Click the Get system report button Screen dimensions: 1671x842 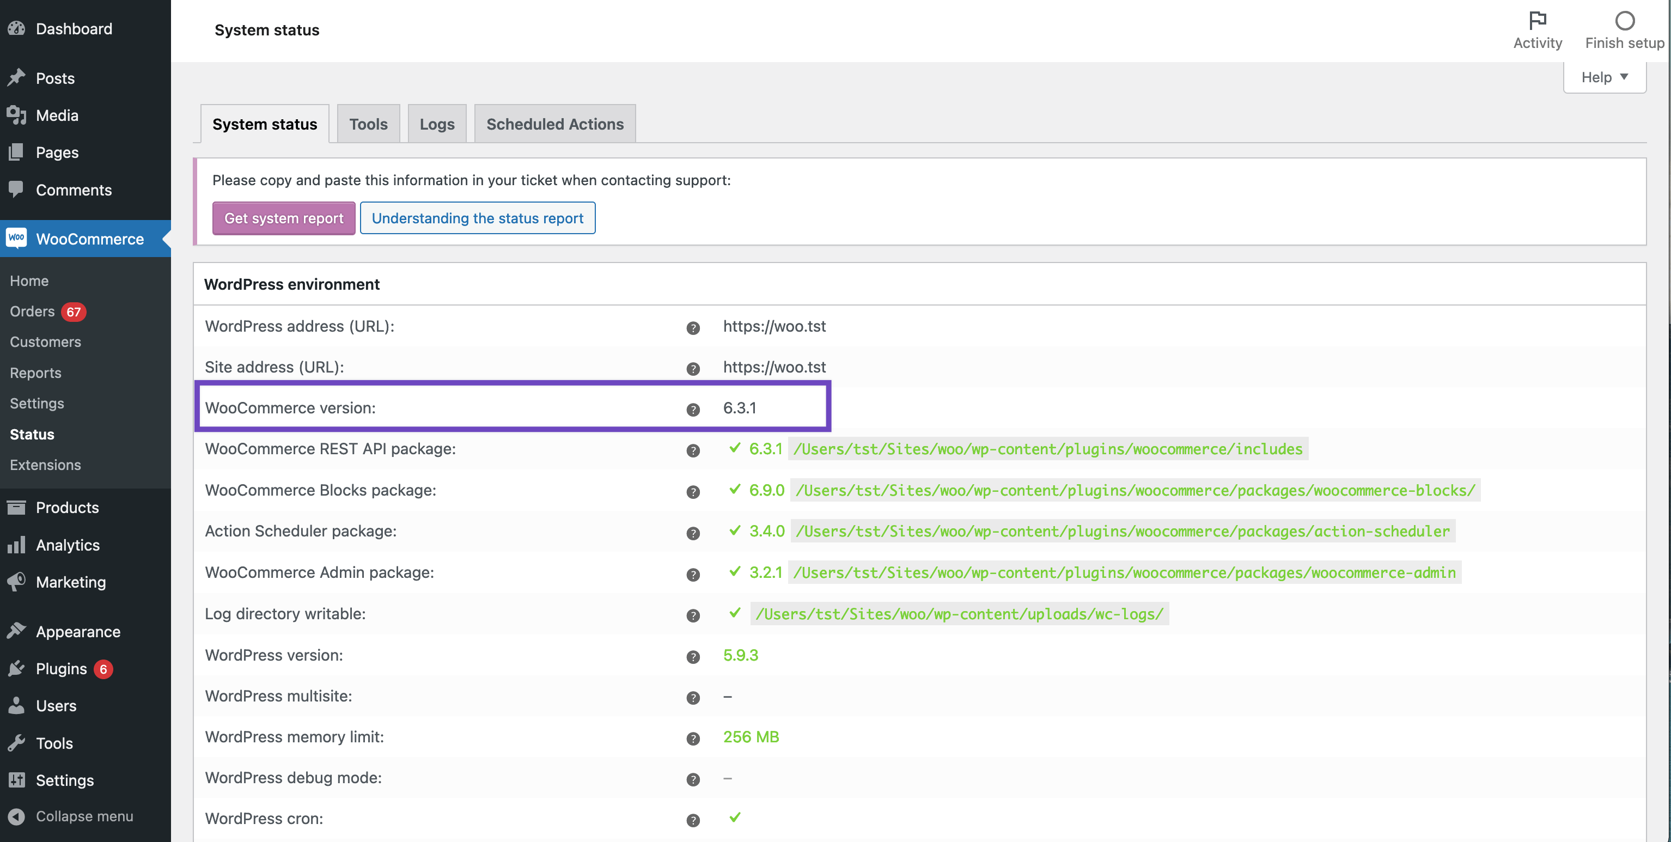[283, 218]
